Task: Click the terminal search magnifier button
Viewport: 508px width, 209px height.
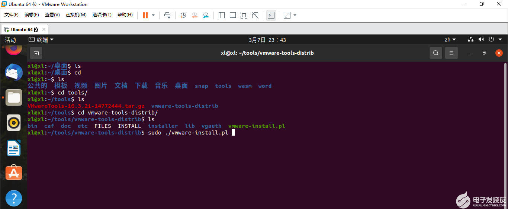Action: (436, 53)
